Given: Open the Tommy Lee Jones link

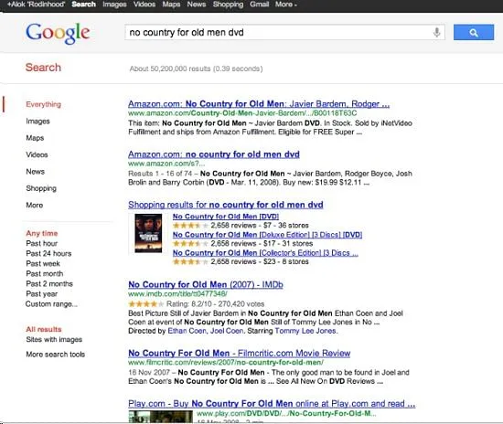Looking at the screenshot, I should [x=305, y=331].
